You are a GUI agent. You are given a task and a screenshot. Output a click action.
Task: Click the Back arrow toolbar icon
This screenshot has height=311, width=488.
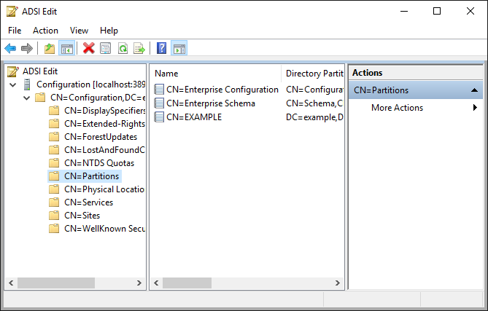(10, 49)
